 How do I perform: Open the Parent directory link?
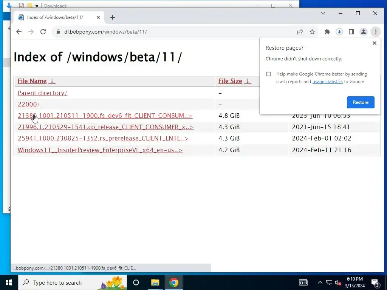pyautogui.click(x=42, y=93)
